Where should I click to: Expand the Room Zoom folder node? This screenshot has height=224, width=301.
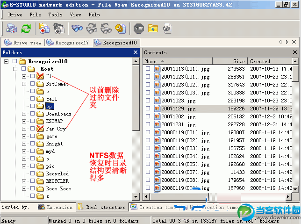(x=24, y=189)
